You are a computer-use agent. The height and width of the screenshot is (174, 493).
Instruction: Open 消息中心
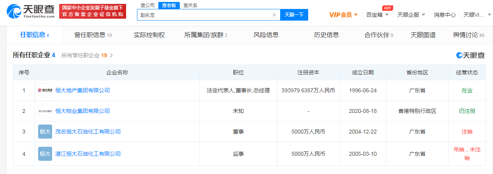[x=445, y=15]
